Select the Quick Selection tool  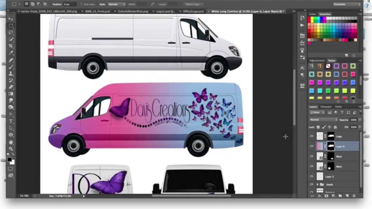pyautogui.click(x=11, y=39)
